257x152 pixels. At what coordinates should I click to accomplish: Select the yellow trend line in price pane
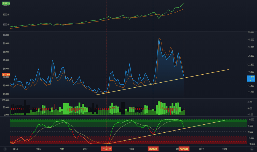coord(162,82)
